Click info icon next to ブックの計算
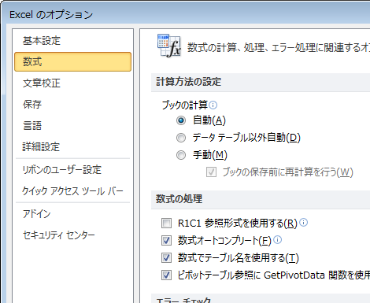The width and height of the screenshot is (370, 303). pos(213,105)
